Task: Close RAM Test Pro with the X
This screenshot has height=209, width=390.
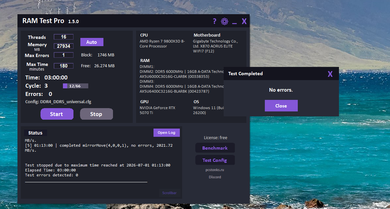Action: point(244,21)
